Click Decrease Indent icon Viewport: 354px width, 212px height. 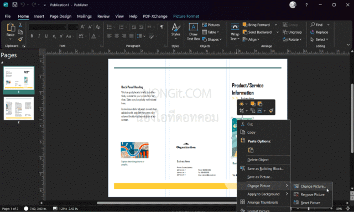134,27
